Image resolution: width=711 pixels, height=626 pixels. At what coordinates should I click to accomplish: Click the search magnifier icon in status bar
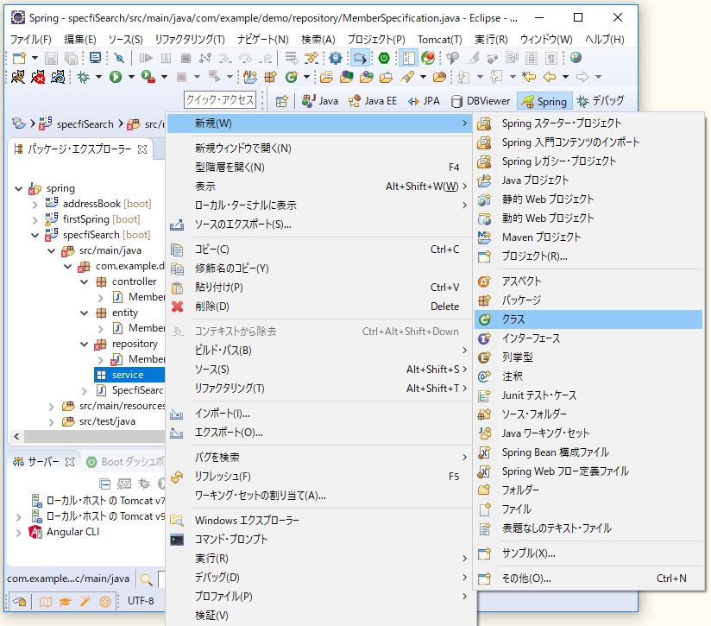146,579
